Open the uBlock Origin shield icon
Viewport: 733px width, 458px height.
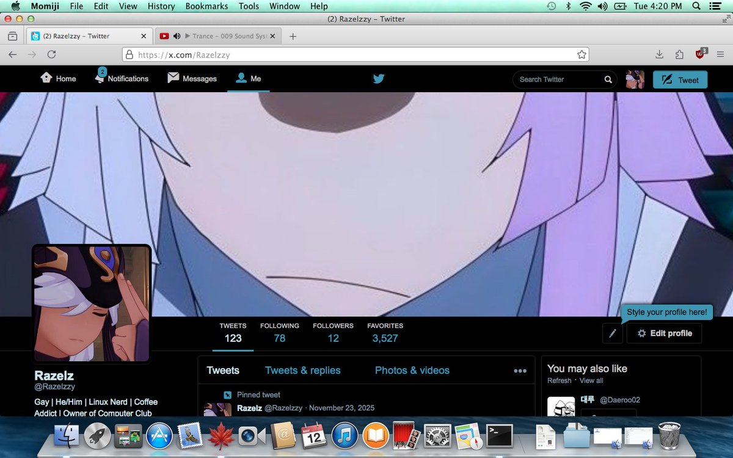[701, 54]
